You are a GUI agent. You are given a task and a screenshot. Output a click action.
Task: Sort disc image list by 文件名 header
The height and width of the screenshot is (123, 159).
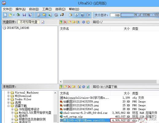(64, 29)
